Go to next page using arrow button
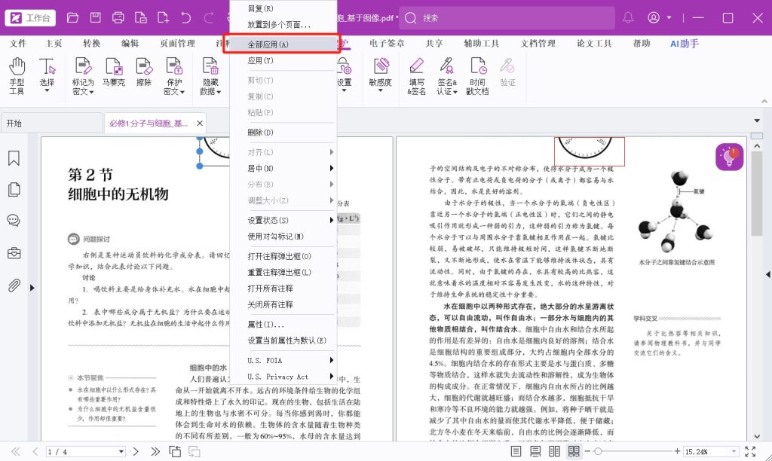Image resolution: width=772 pixels, height=461 pixels. tap(137, 451)
